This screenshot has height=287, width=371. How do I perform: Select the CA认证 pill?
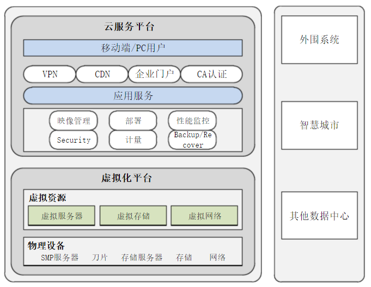point(211,74)
